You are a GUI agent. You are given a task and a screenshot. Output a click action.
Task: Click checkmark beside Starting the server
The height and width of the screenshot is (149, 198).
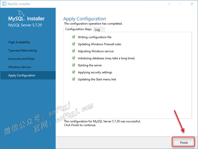point(74,65)
